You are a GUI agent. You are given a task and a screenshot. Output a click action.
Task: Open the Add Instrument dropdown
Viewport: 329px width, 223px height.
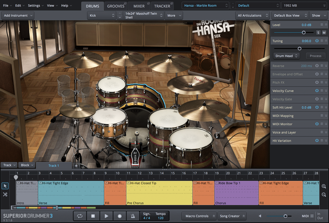tap(18, 15)
